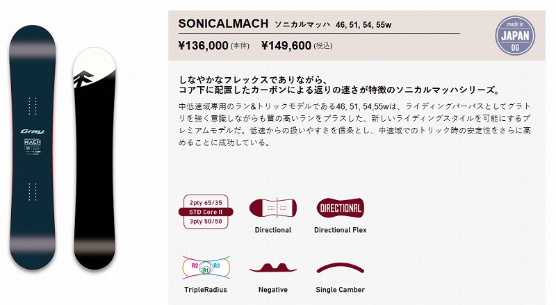Click the Single Camber caption text
The image size is (556, 305).
(x=341, y=290)
